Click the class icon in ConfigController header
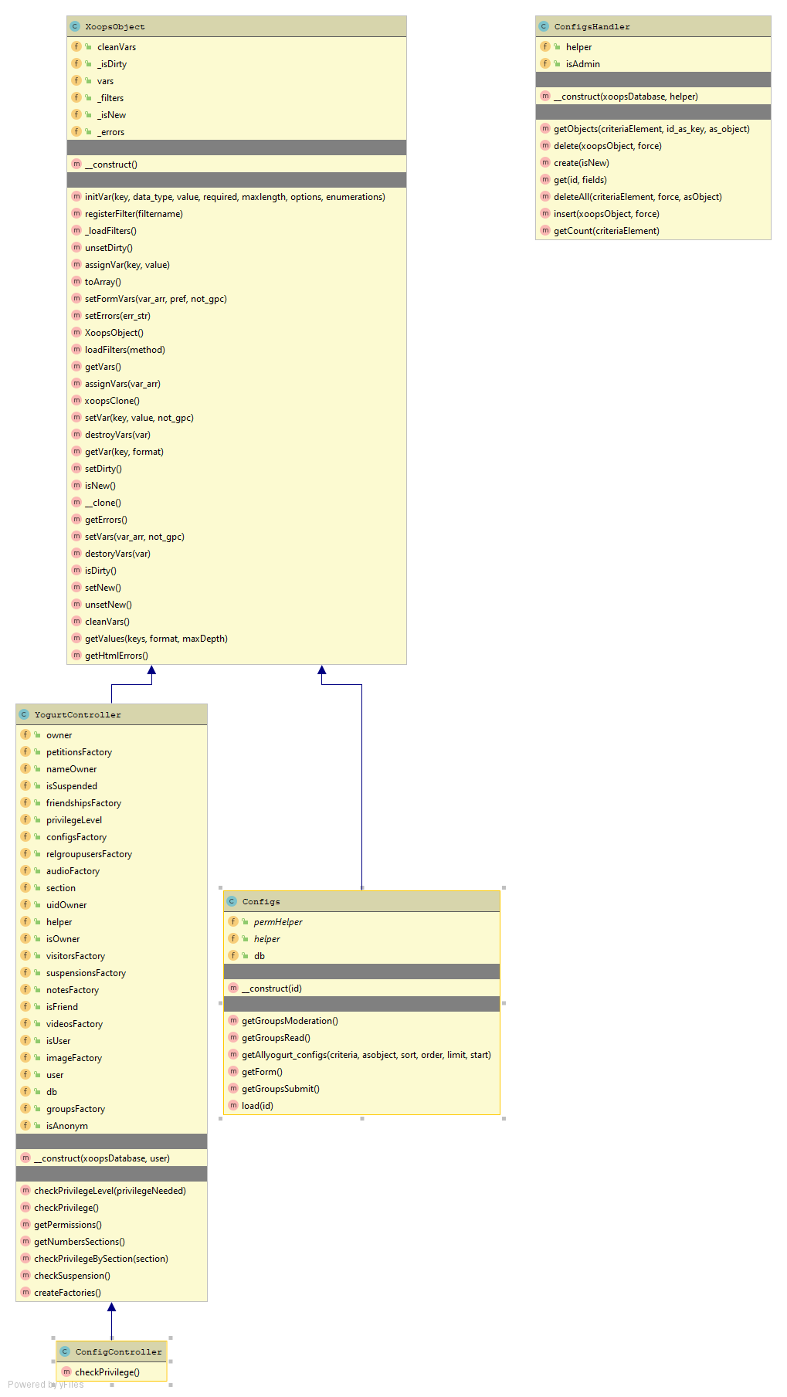The image size is (787, 1397). click(65, 1351)
